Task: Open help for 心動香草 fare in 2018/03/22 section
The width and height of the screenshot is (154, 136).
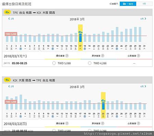Action: coord(138,123)
